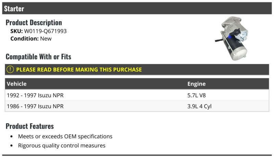Select the Engine column header
Screen dimensions: 274x158
click(196, 84)
